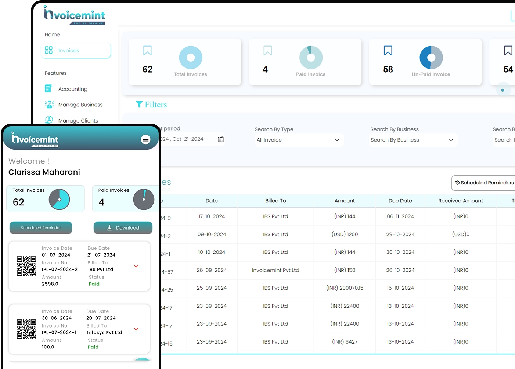Click the download arrow icon on the mobile Download button
This screenshot has width=515, height=369.
click(x=109, y=228)
